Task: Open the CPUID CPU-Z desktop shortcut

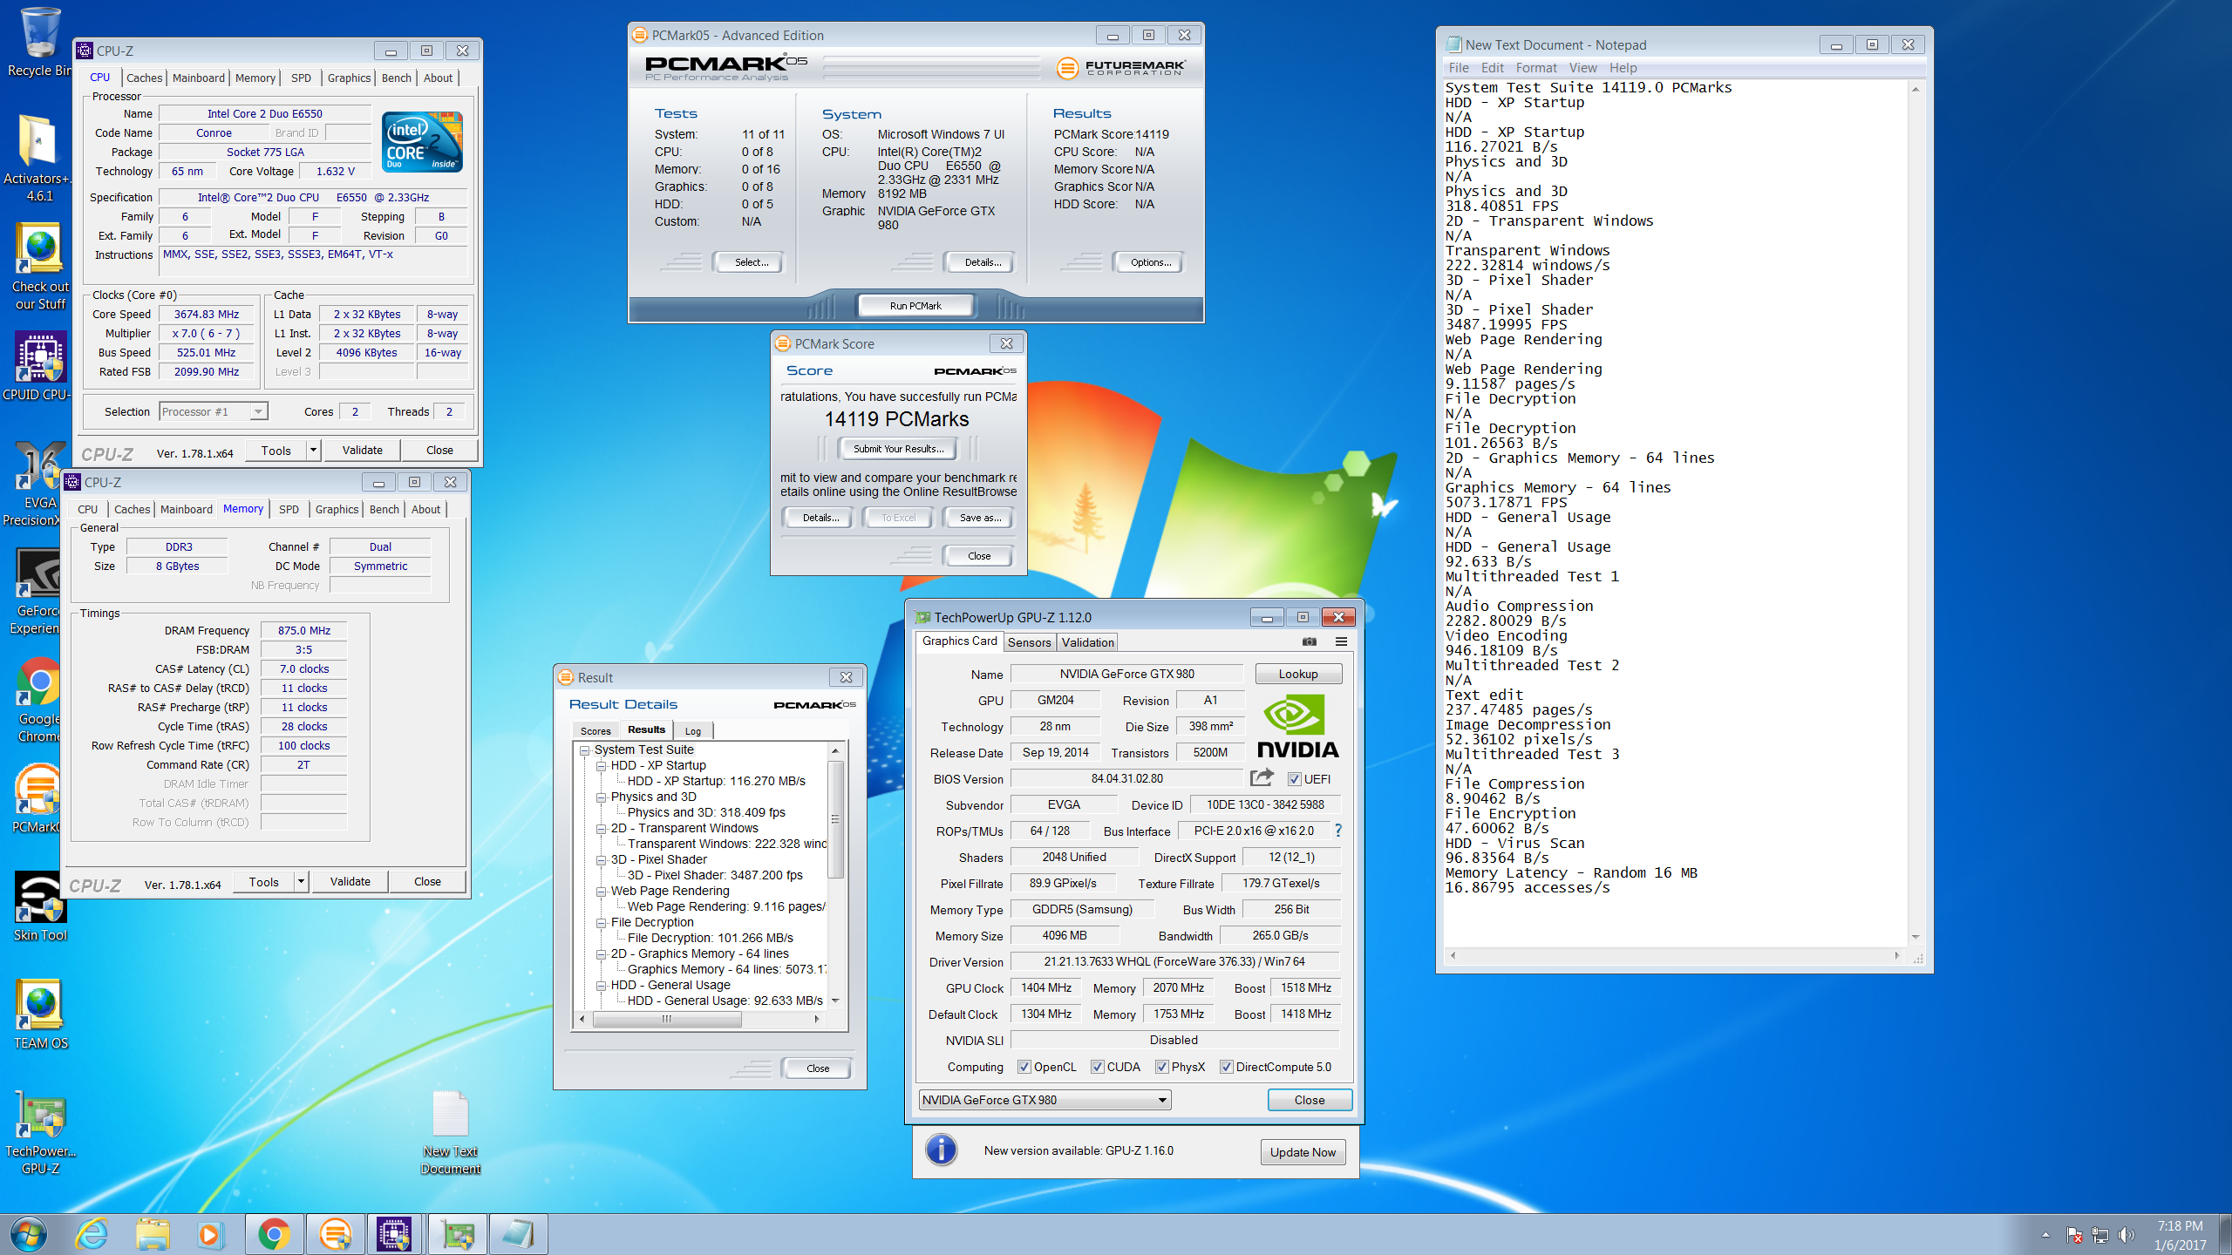Action: 39,366
